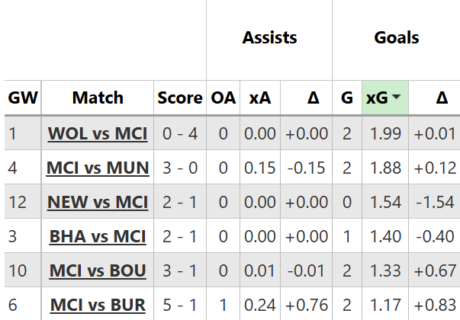Select the 5 - 1 score cell

click(180, 305)
